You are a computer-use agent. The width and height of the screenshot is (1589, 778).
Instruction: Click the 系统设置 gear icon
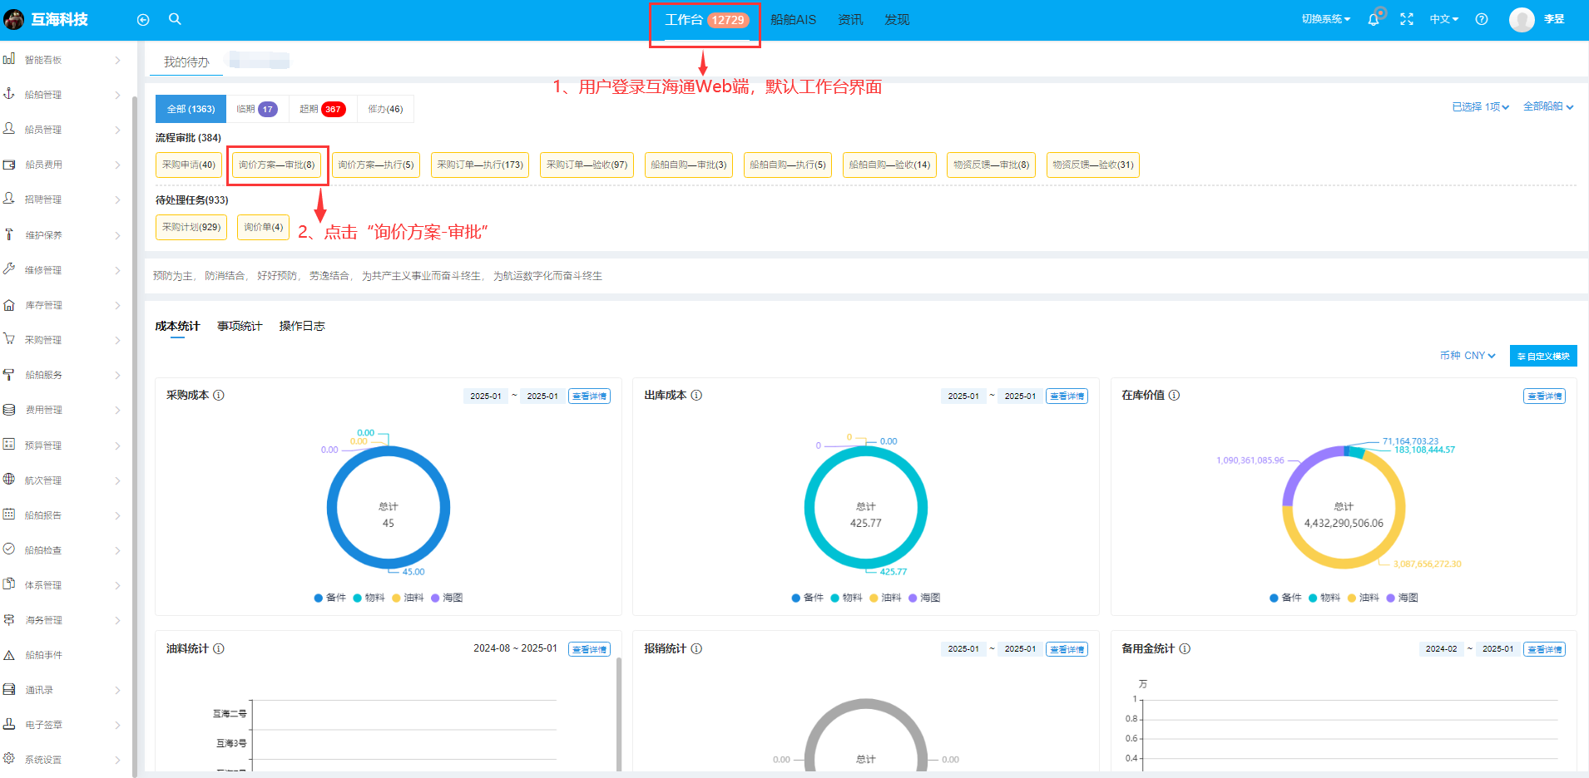pos(9,759)
